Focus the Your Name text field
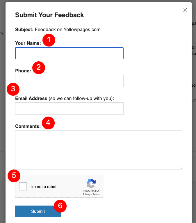The image size is (196, 223). pyautogui.click(x=69, y=53)
